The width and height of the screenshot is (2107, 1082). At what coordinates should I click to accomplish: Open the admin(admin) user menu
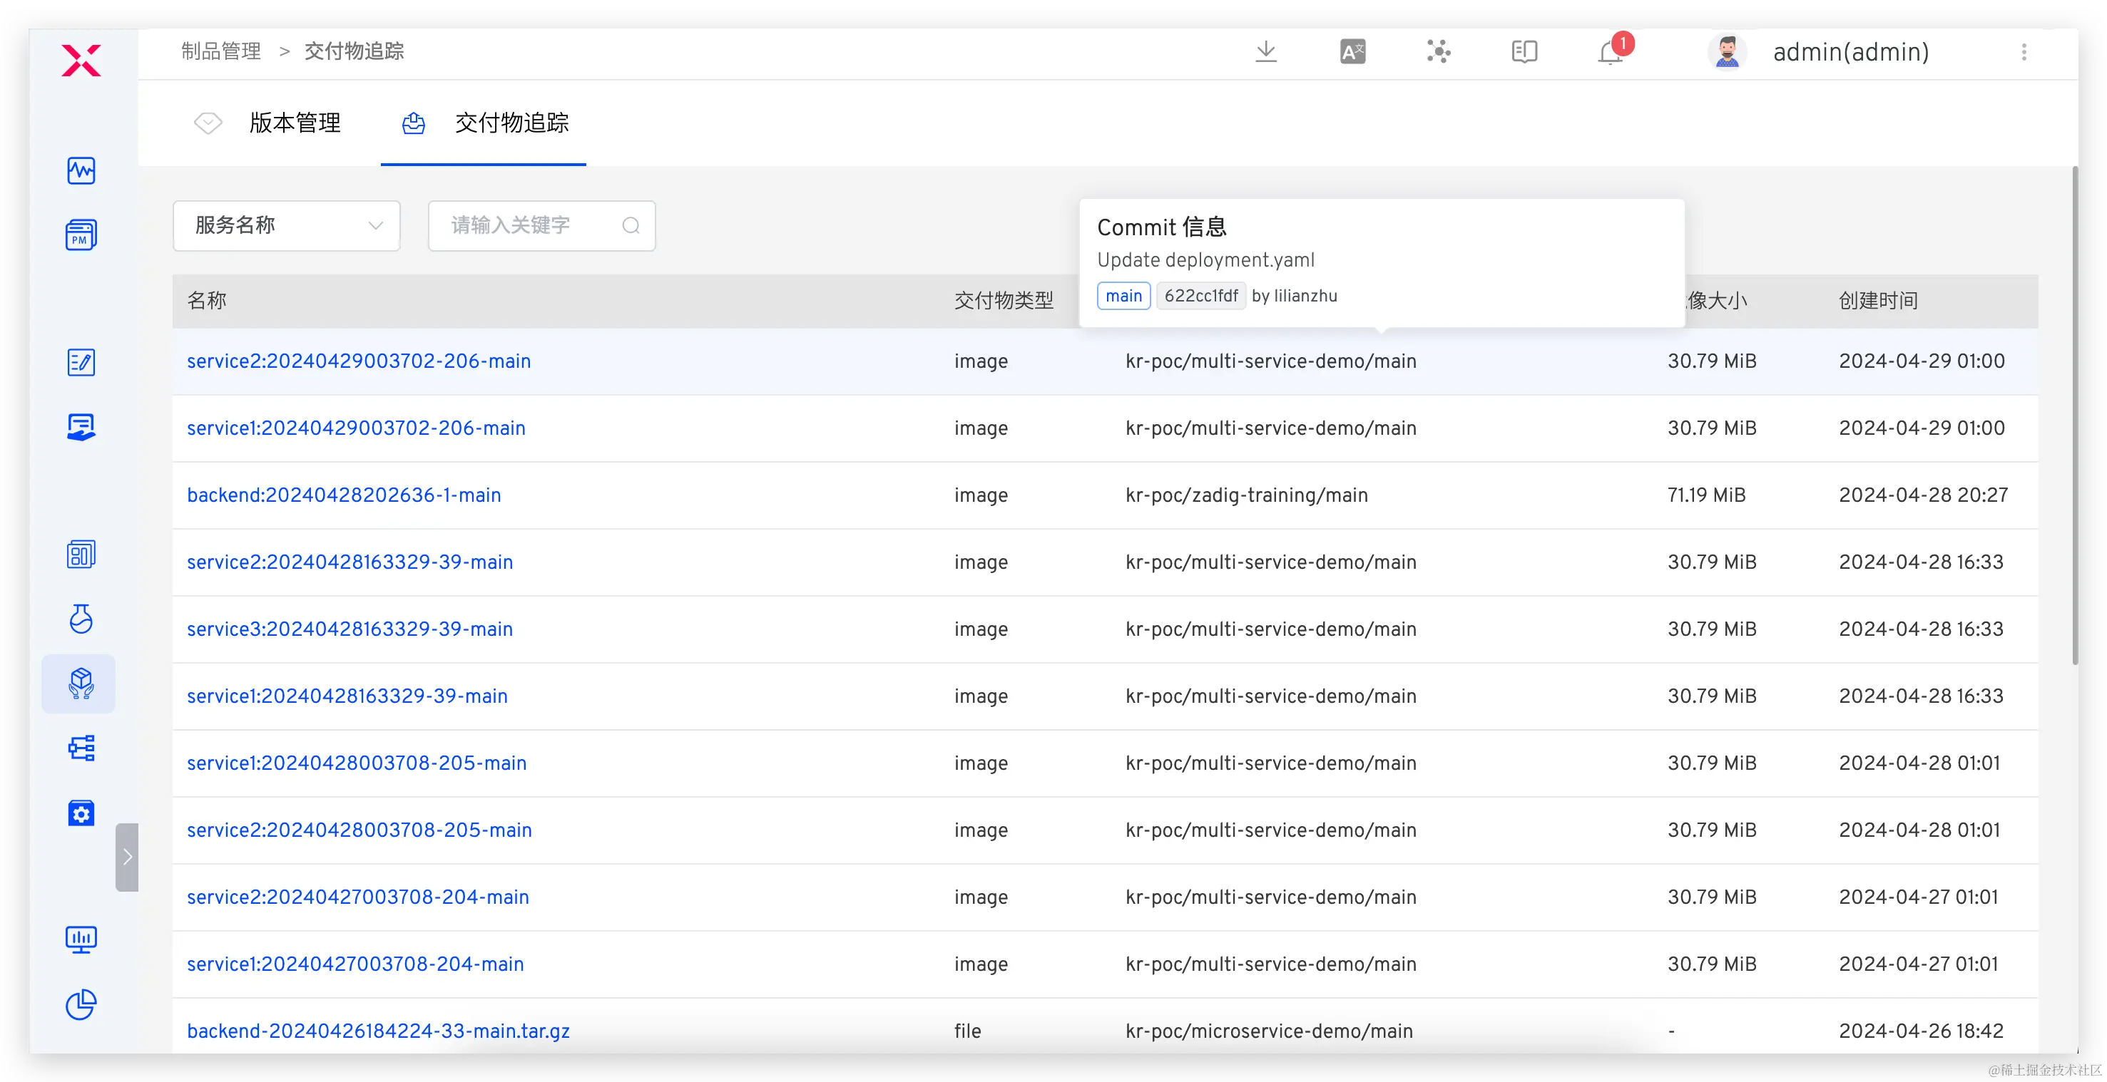coord(1850,52)
